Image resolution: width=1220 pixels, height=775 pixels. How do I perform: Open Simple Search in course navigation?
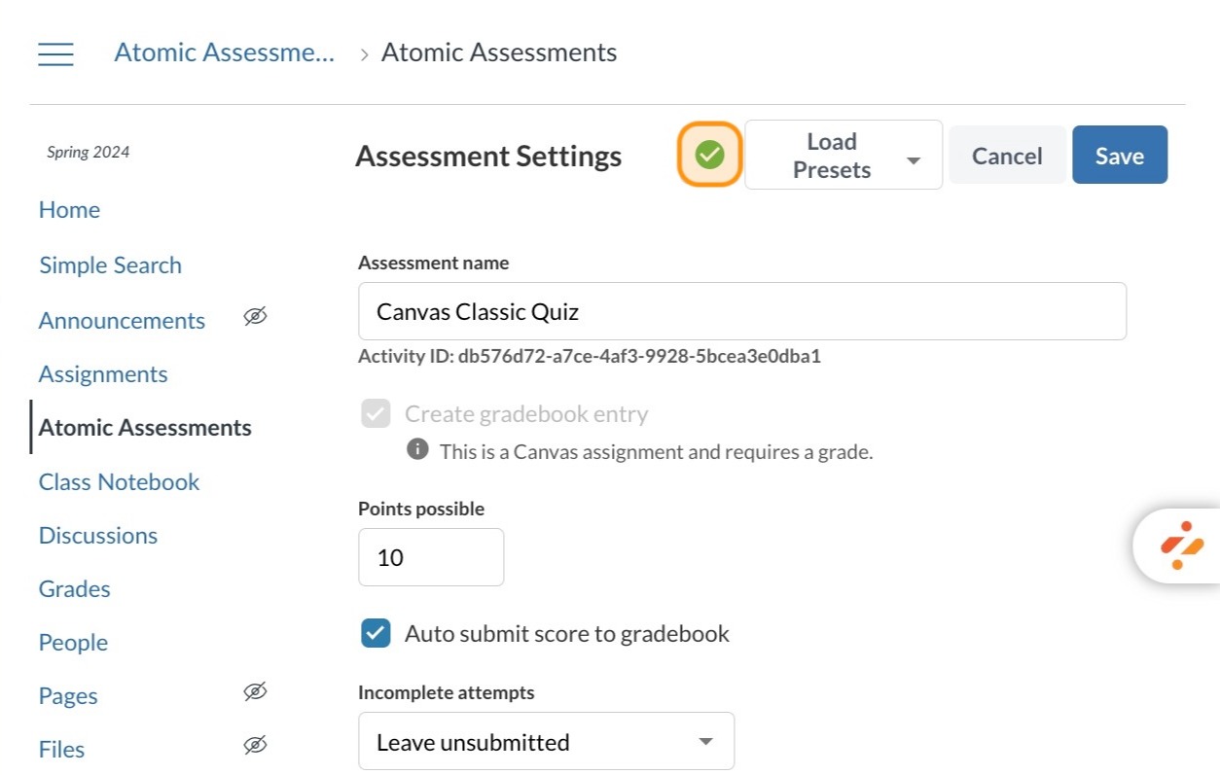pos(110,265)
